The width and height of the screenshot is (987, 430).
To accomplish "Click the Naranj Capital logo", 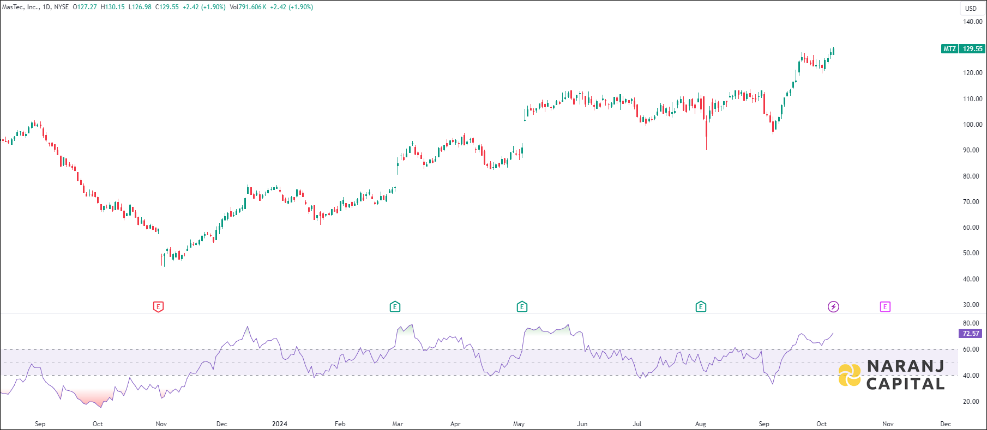I will 892,376.
